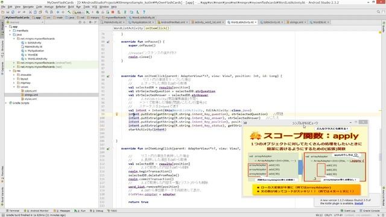Open the Build menu

[x=71, y=7]
